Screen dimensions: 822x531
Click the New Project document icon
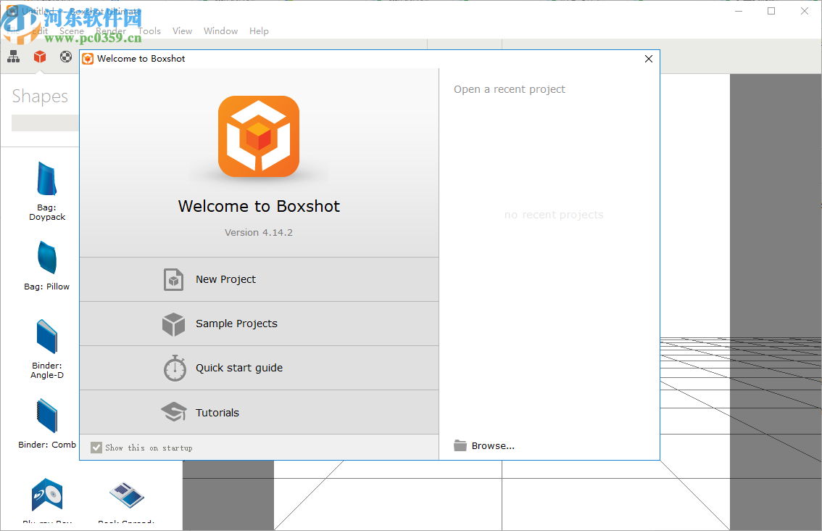pos(173,279)
